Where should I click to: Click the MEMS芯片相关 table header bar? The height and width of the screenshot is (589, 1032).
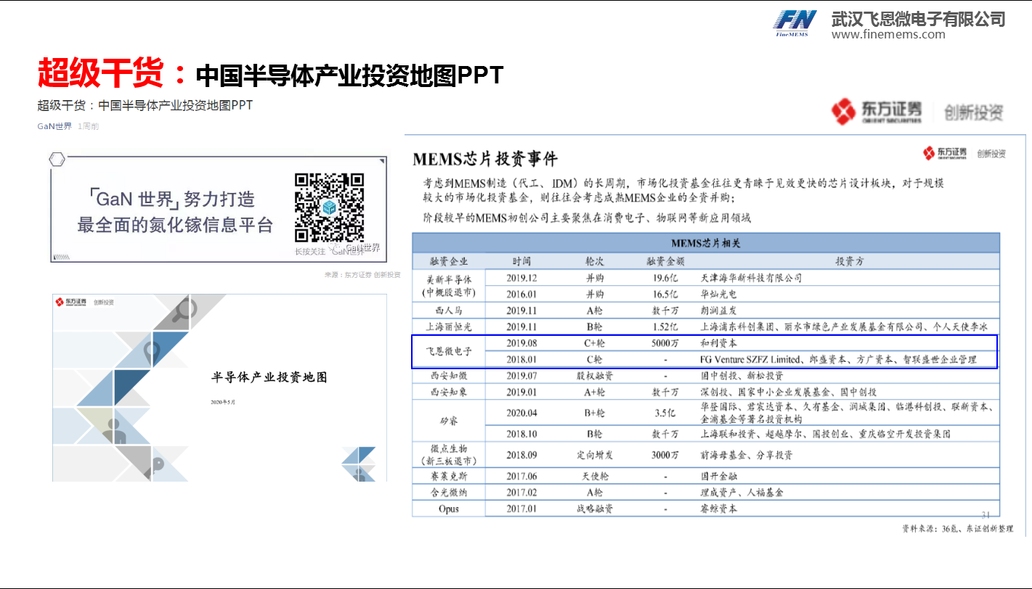tap(705, 243)
